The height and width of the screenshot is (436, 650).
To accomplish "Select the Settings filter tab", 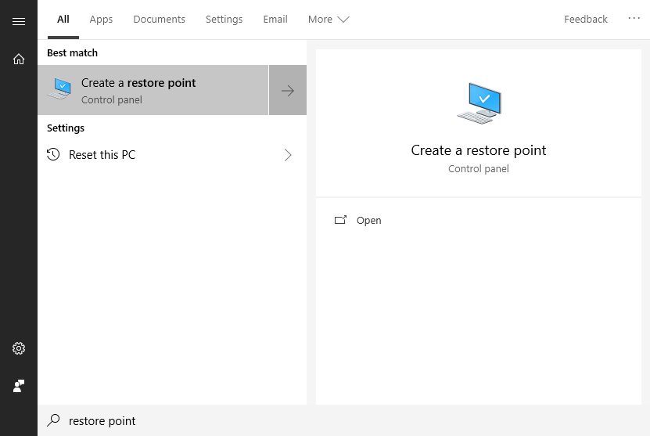I will (x=224, y=20).
